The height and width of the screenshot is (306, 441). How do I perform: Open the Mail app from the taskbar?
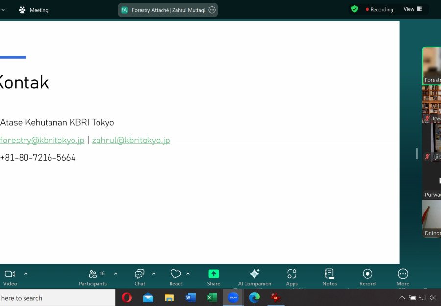tap(148, 298)
